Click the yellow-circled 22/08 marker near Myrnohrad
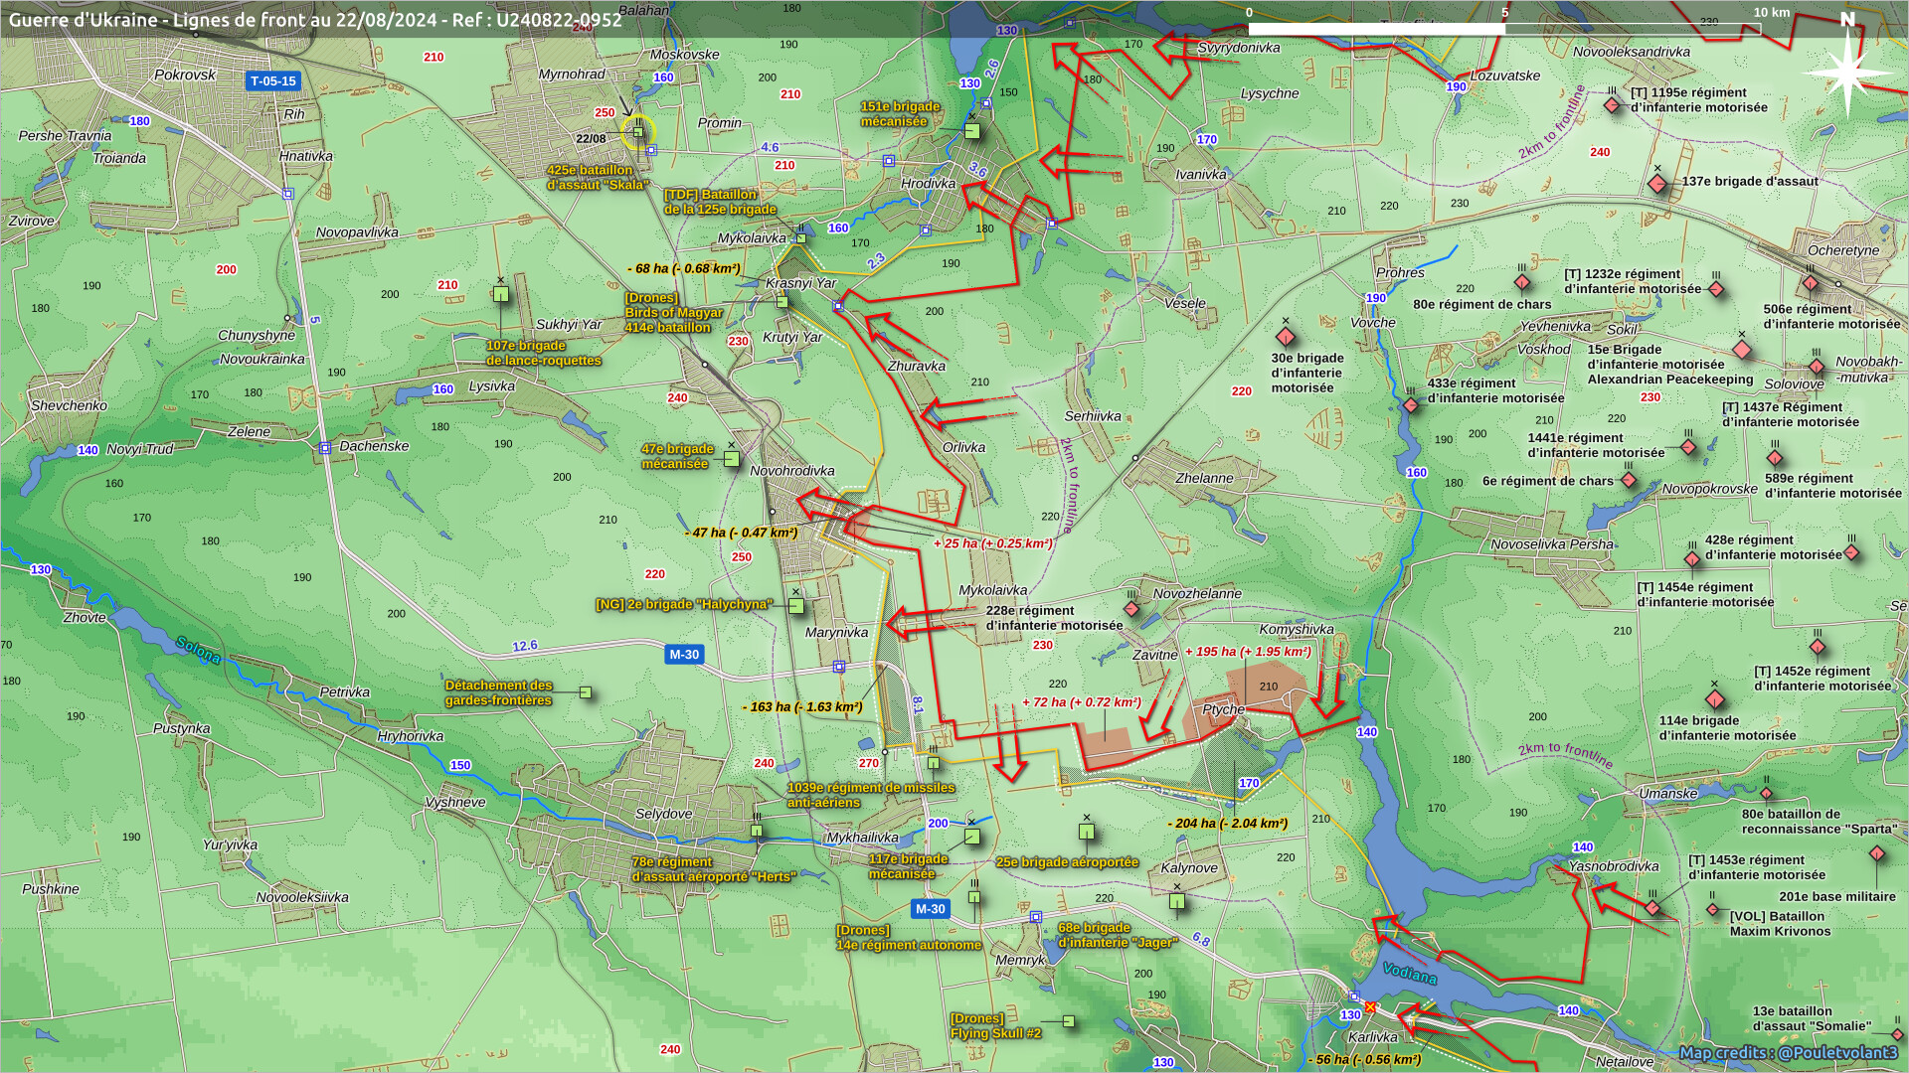The height and width of the screenshot is (1073, 1909). pos(637,132)
